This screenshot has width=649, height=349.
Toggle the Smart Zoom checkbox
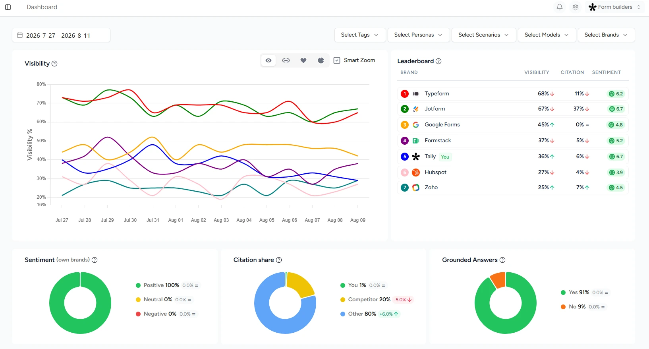tap(337, 60)
